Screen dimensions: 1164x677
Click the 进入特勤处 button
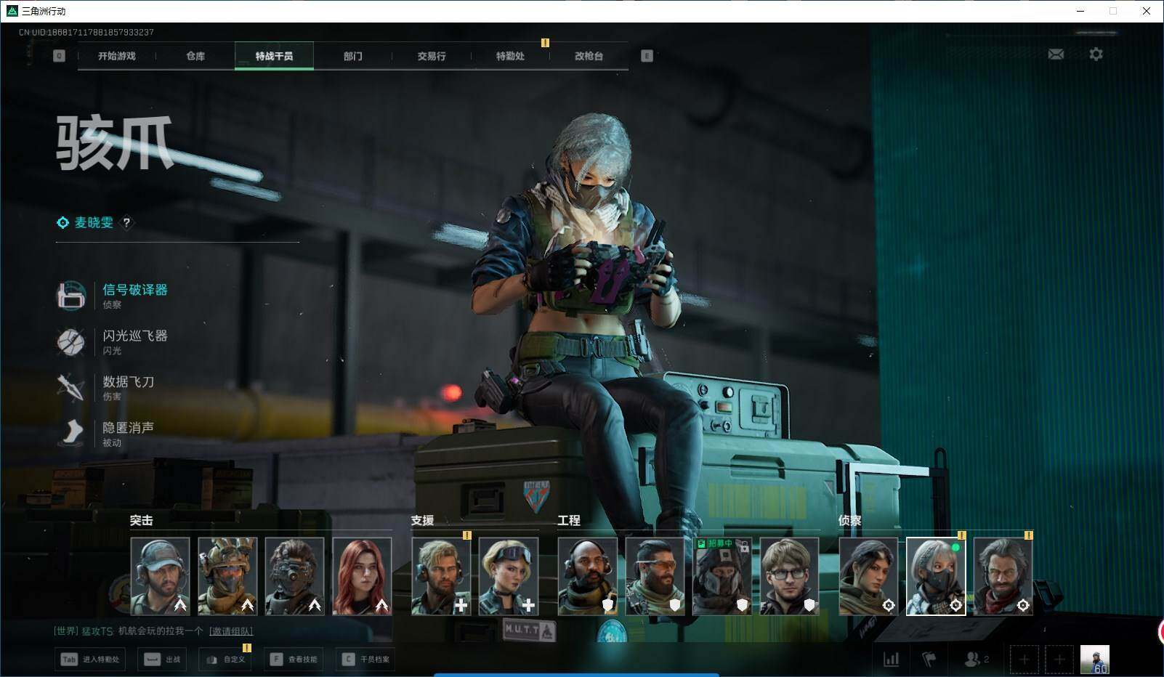click(91, 660)
